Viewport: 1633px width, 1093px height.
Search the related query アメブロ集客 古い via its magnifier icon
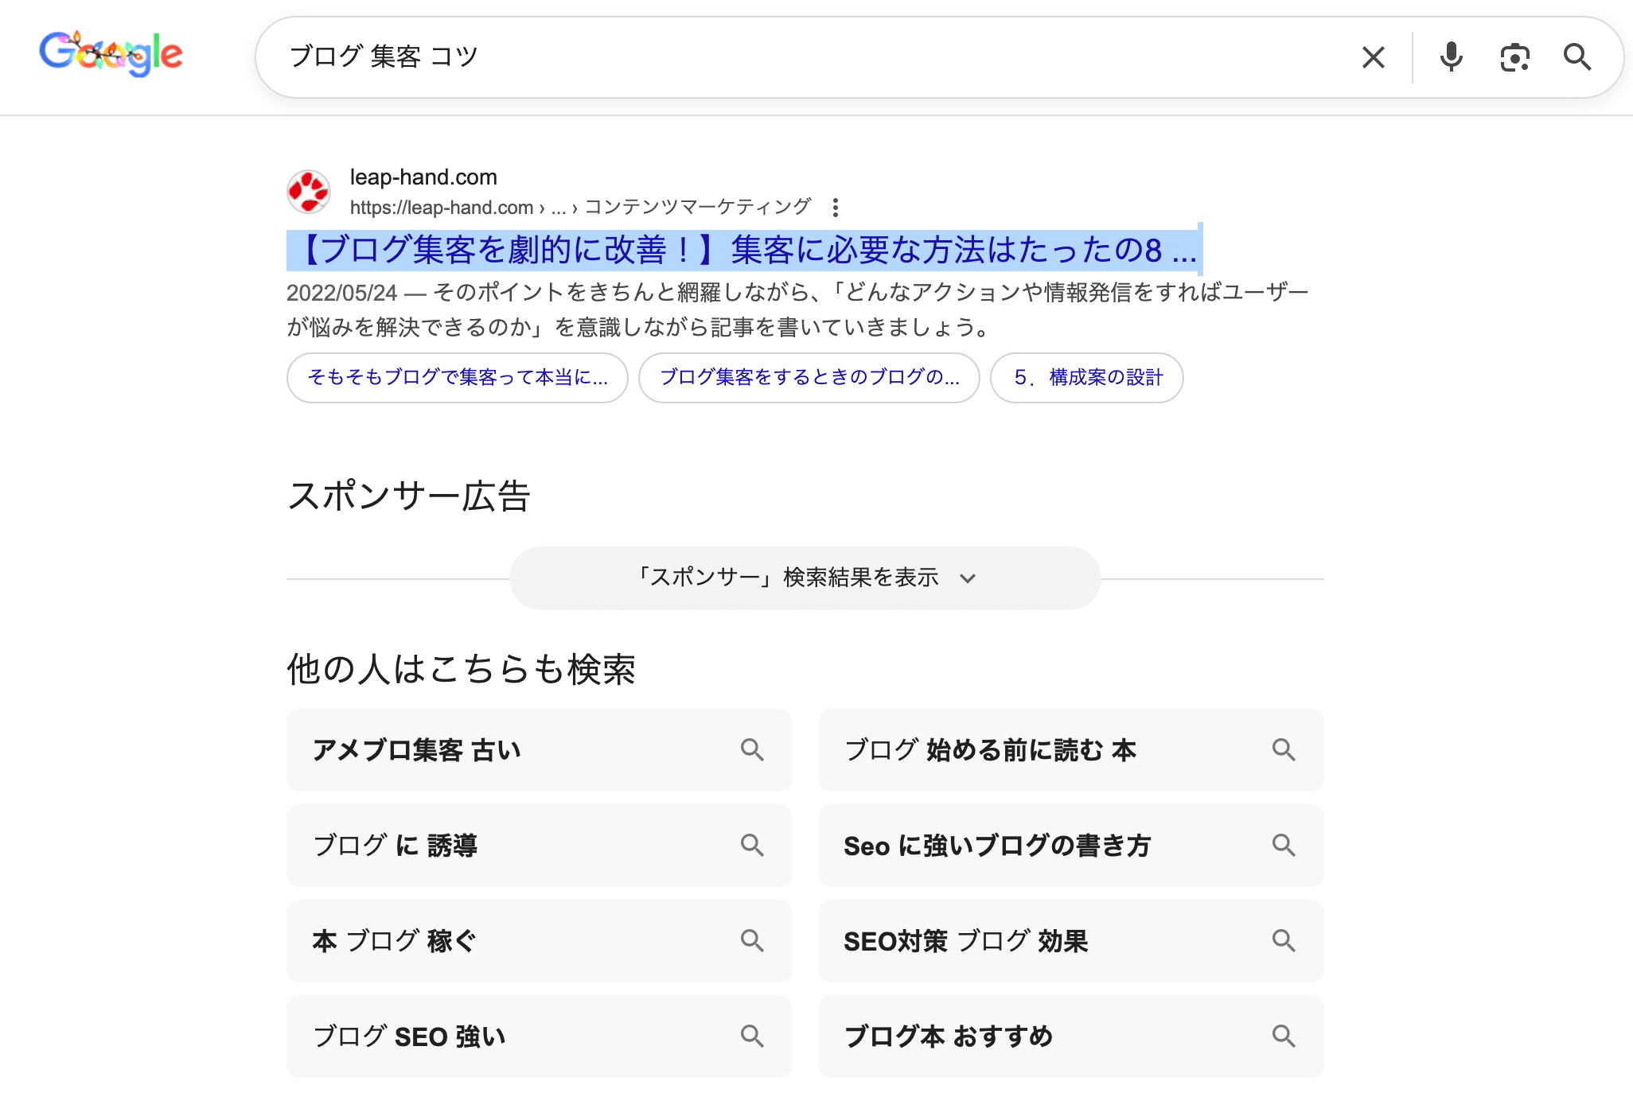[x=752, y=749]
